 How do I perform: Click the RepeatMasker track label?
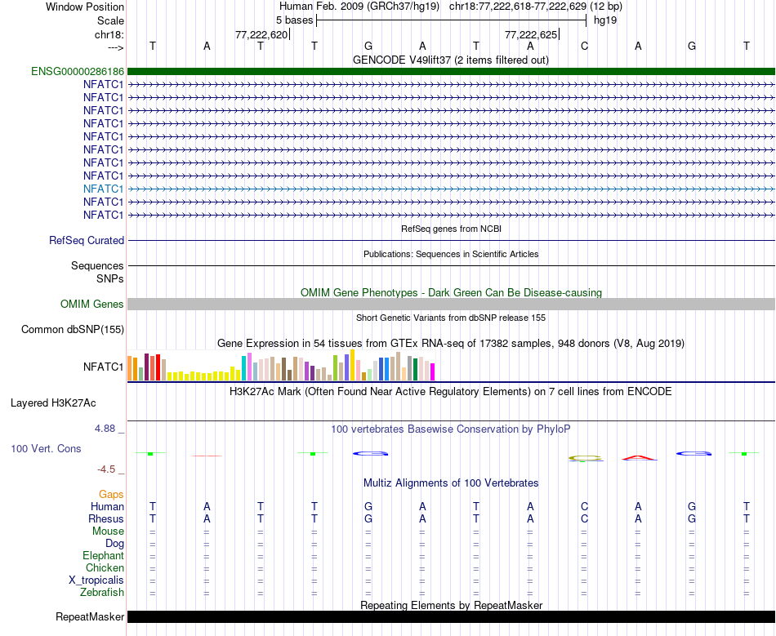90,616
